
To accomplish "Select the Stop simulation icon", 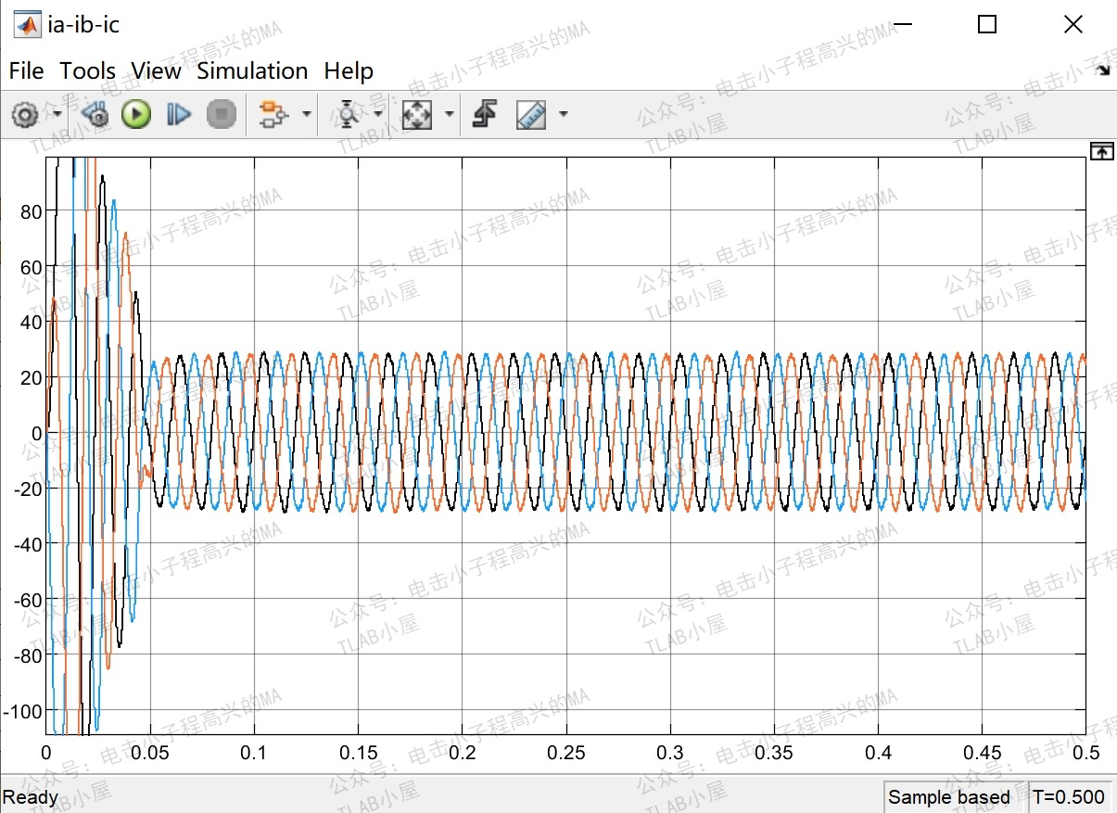I will pyautogui.click(x=221, y=114).
